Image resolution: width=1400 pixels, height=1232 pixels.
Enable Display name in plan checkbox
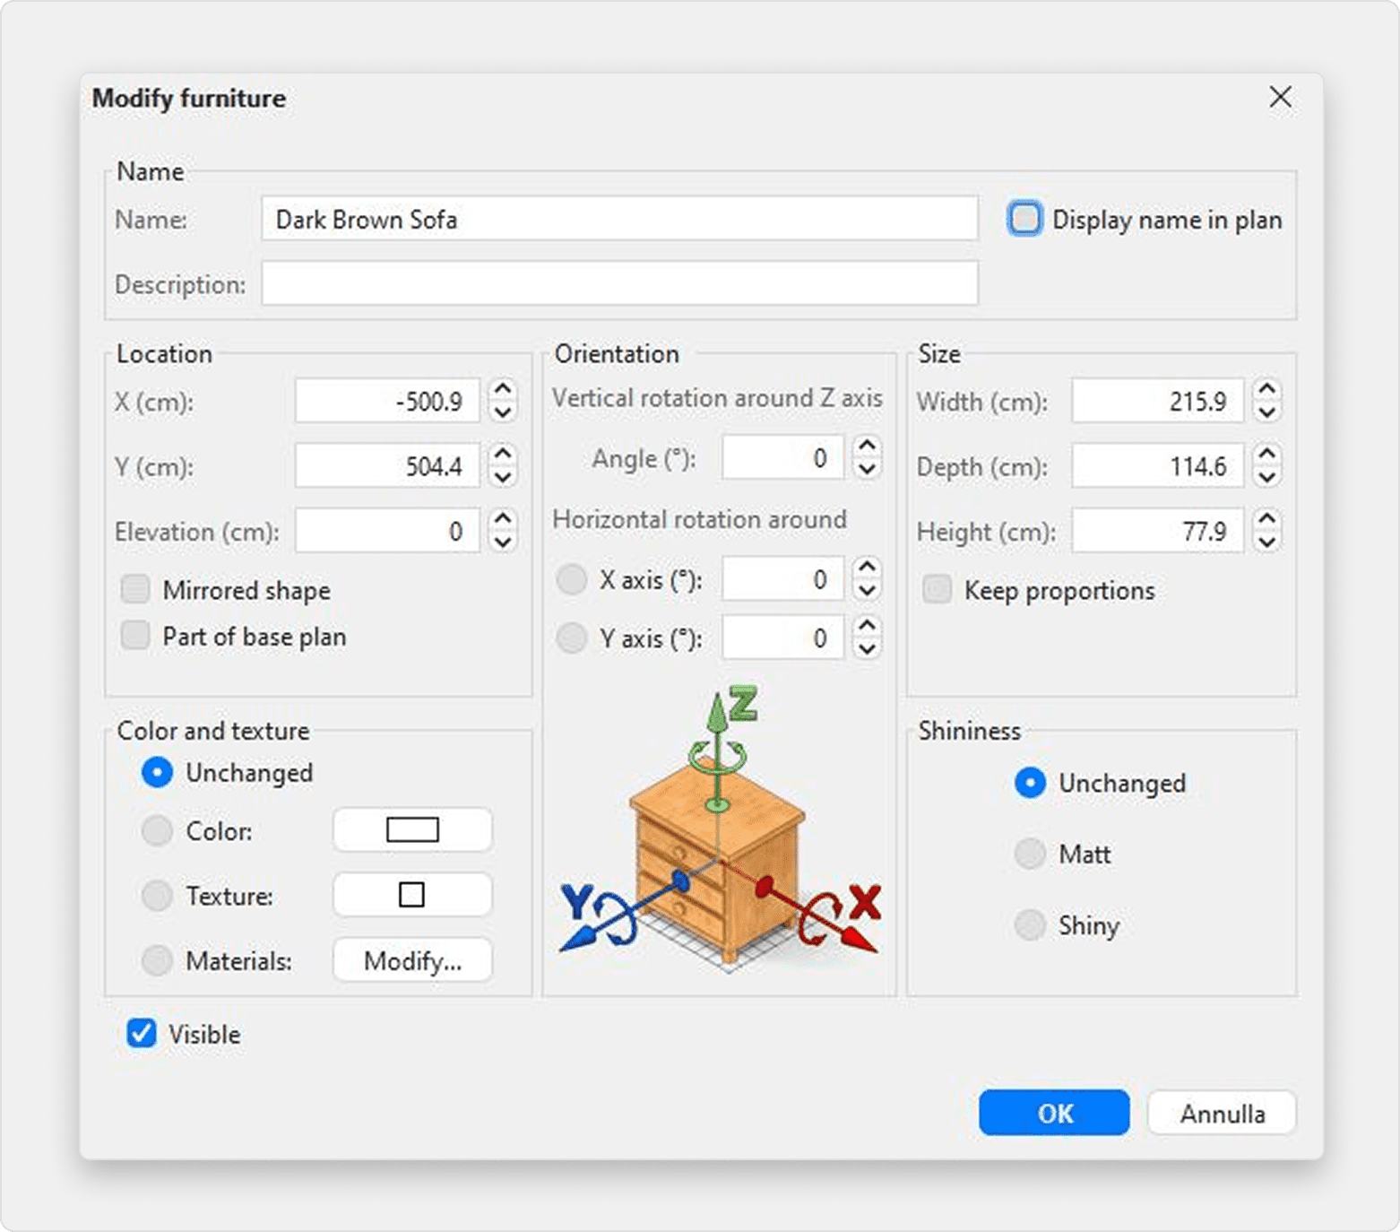pos(1024,219)
